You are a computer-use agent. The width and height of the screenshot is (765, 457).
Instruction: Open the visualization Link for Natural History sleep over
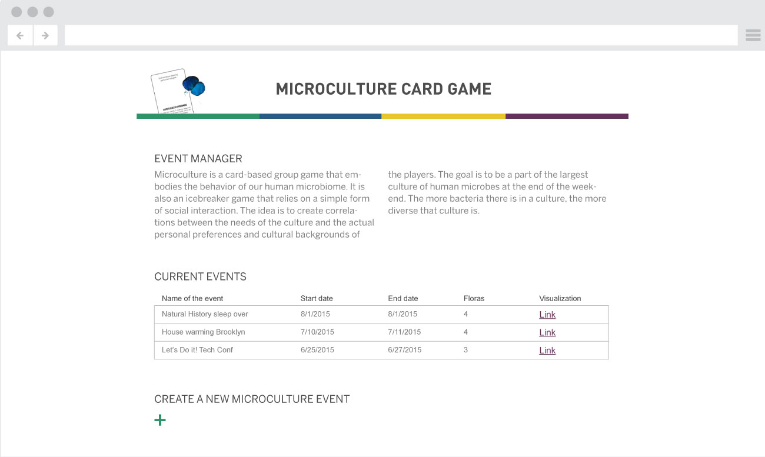pos(547,314)
